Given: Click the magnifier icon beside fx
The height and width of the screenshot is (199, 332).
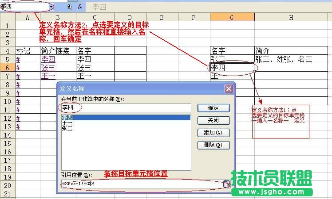Looking at the screenshot, I should click(69, 7).
